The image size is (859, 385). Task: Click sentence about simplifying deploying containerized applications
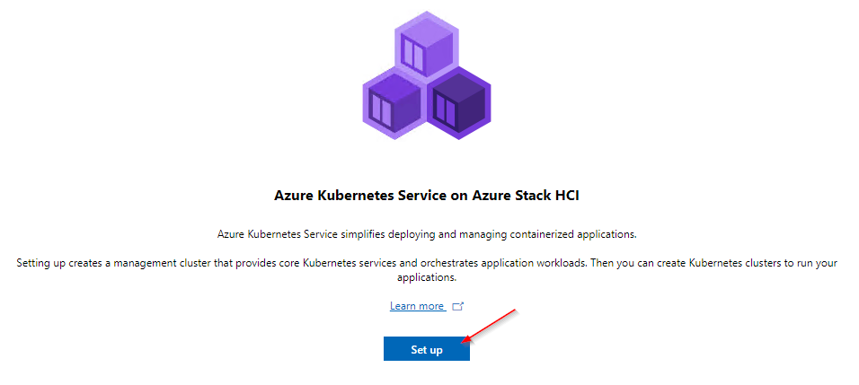click(428, 234)
